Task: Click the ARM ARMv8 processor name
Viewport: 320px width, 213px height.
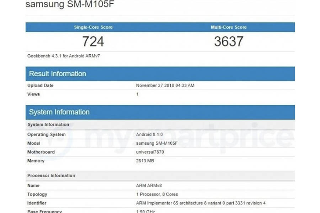Action: (x=148, y=185)
